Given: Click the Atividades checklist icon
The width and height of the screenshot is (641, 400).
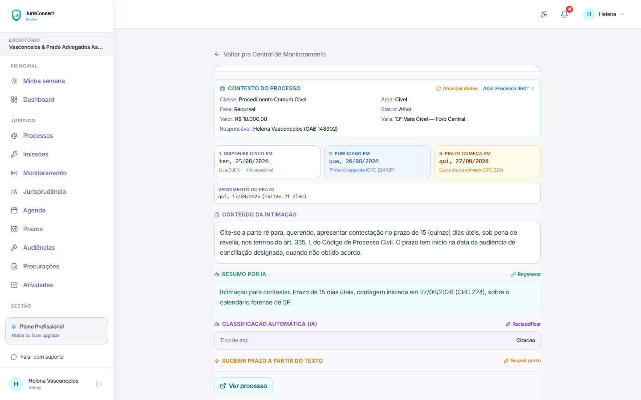Looking at the screenshot, I should (x=14, y=285).
